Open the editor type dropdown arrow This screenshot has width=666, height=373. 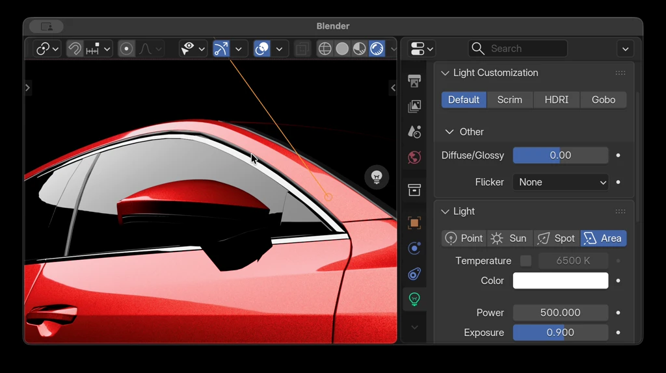pyautogui.click(x=431, y=49)
